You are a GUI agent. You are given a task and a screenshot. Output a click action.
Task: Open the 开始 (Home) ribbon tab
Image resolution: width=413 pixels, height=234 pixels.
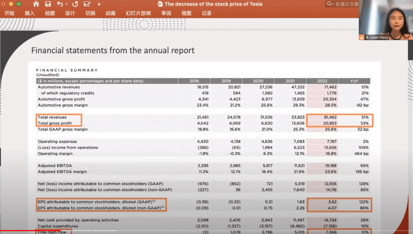point(10,13)
